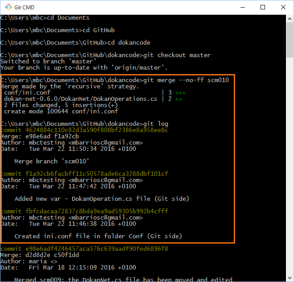Screen dimensions: 294x282
Task: Click the Git CMD icon in title bar
Action: (x=8, y=7)
